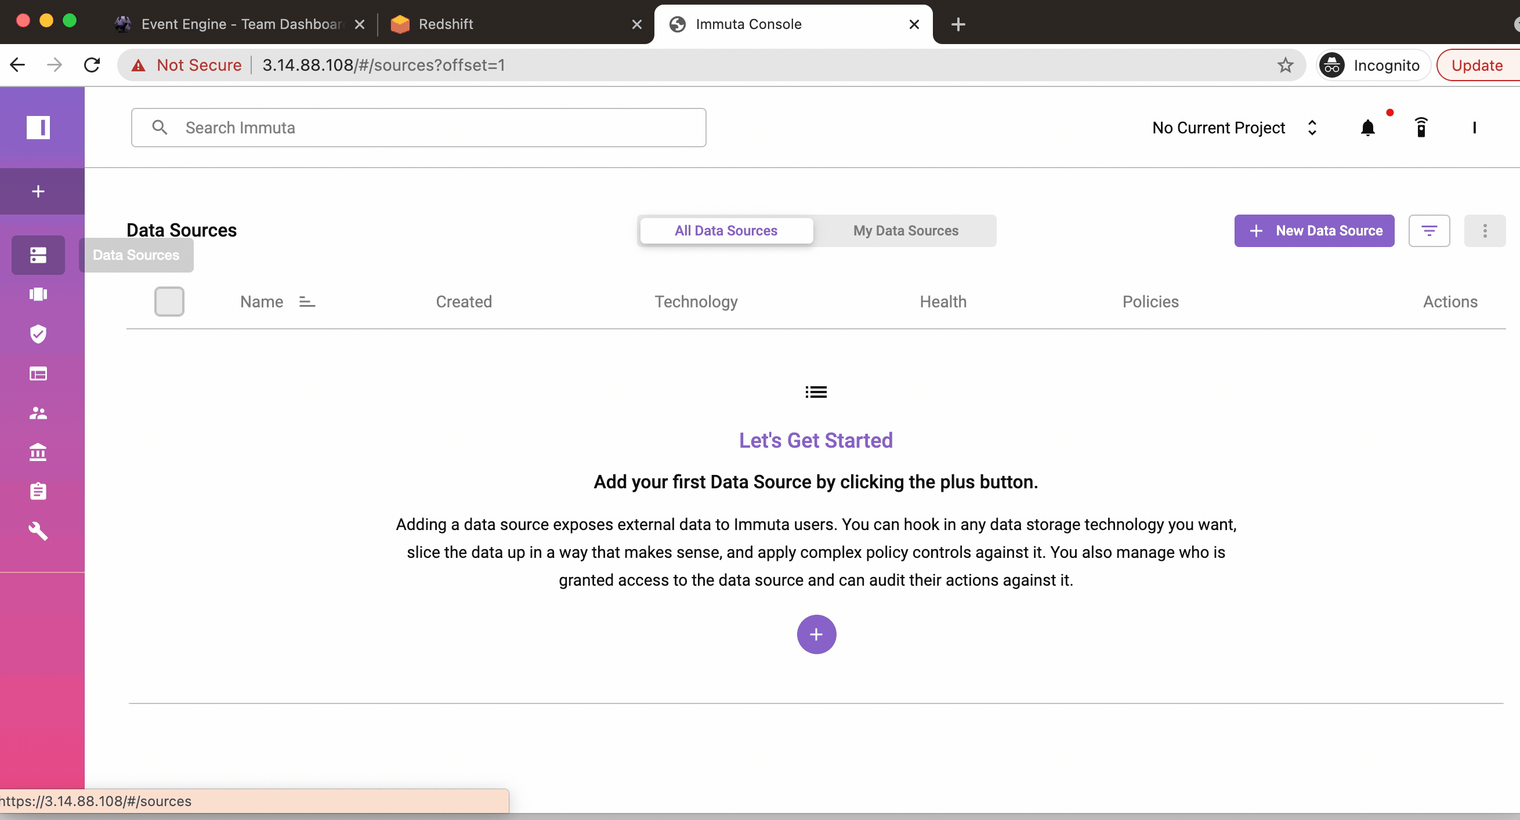1520x820 pixels.
Task: Reload the page
Action: 92,65
